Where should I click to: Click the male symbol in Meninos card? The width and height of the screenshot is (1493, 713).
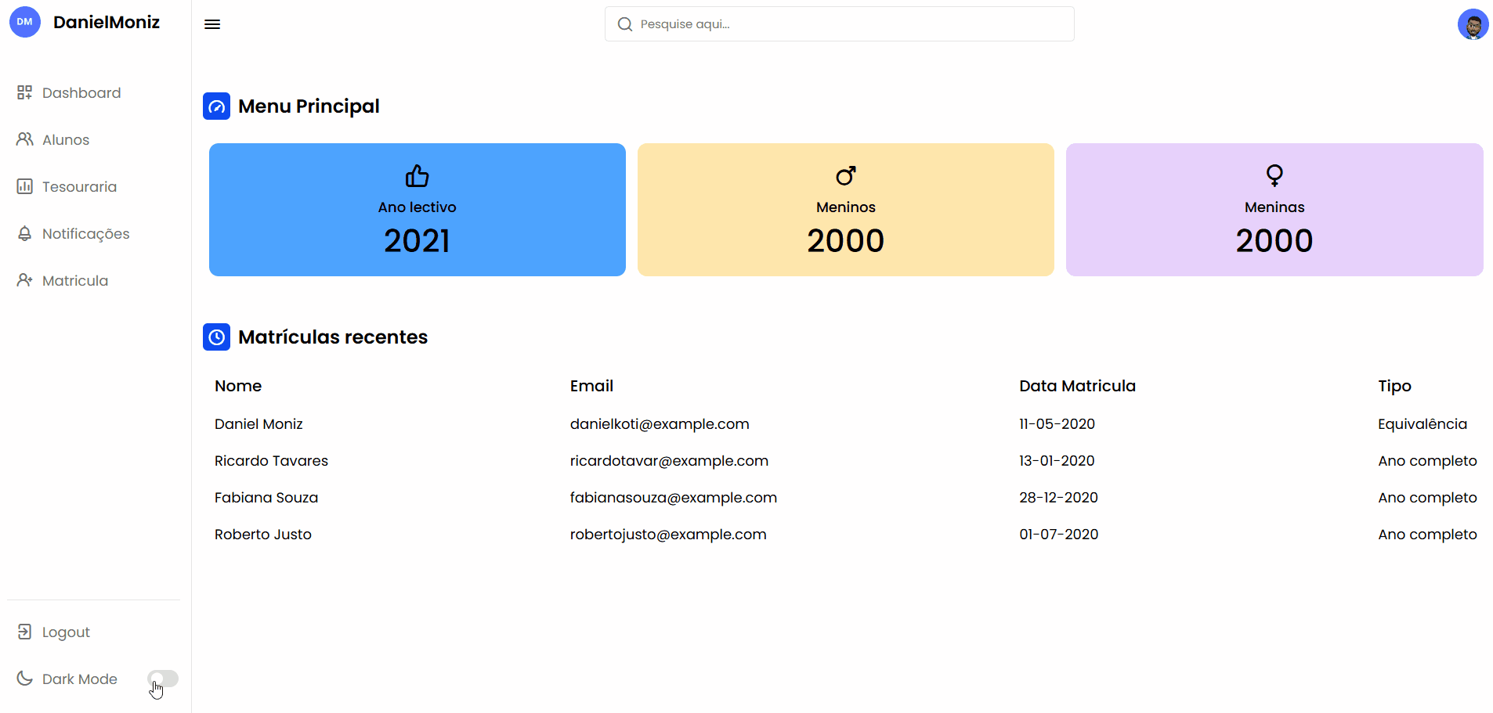846,176
